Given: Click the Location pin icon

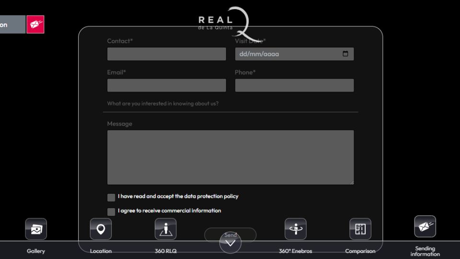Looking at the screenshot, I should [x=101, y=229].
